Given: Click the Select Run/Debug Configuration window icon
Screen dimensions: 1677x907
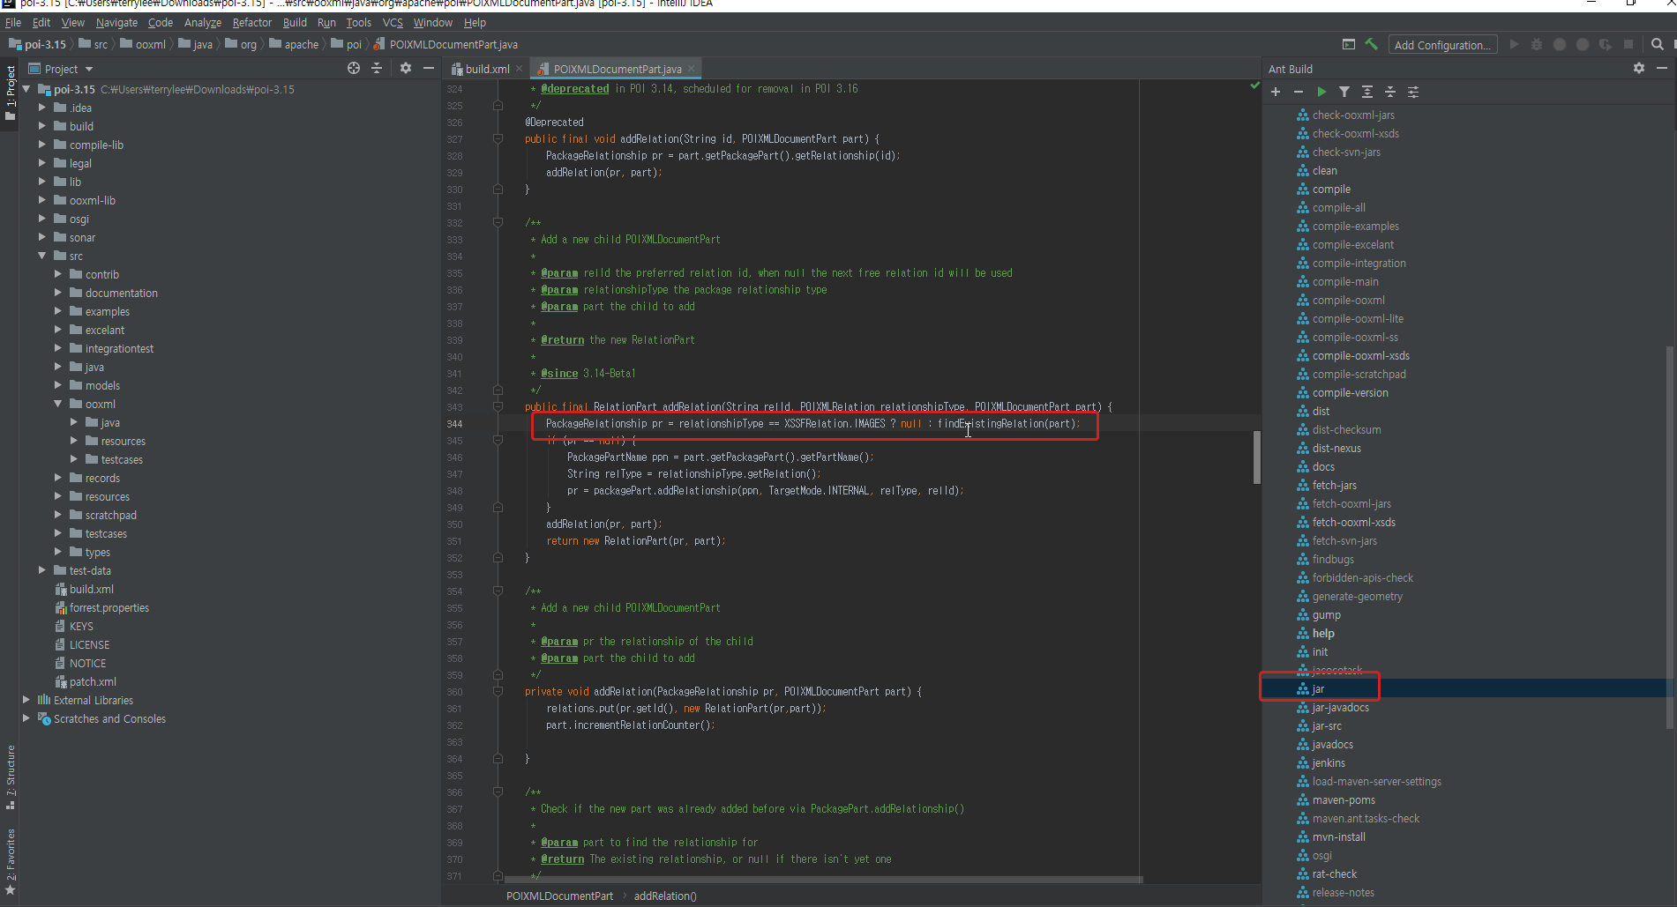Looking at the screenshot, I should coord(1348,44).
